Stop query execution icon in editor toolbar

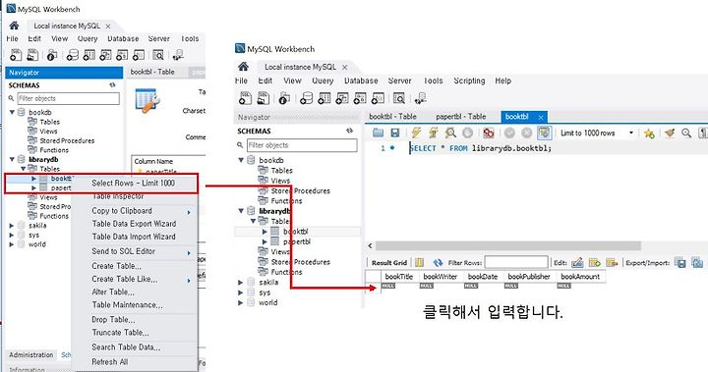[x=467, y=133]
